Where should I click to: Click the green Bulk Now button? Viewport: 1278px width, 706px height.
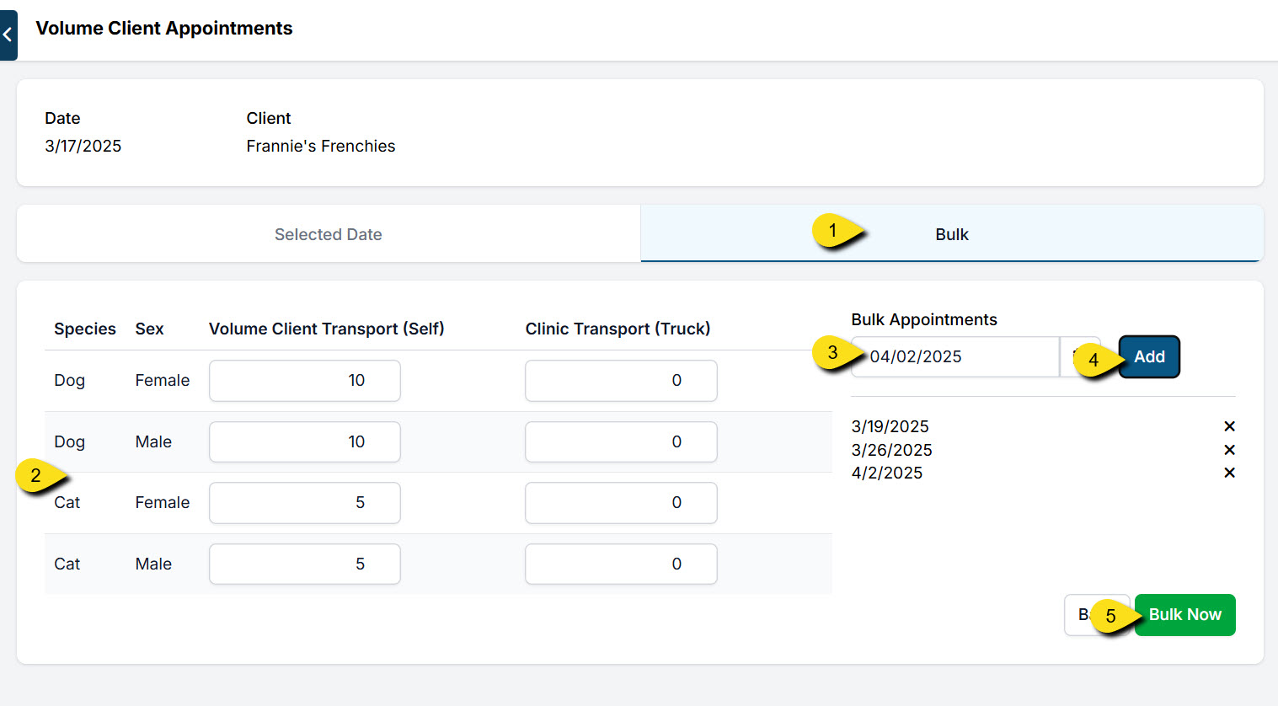pyautogui.click(x=1184, y=615)
